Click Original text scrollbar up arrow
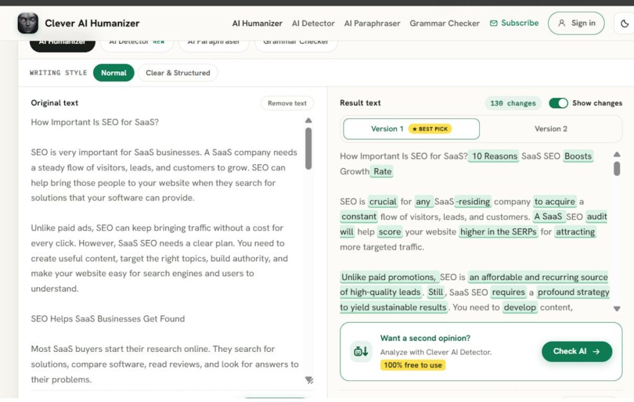Viewport: 634px width, 402px height. 308,121
